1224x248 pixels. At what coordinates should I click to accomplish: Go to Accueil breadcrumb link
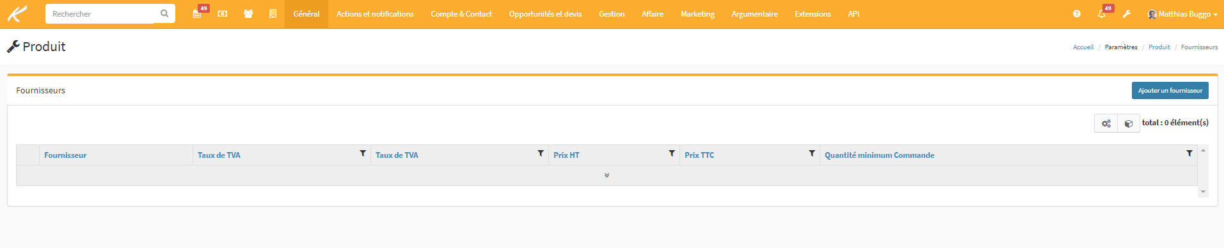[1083, 47]
